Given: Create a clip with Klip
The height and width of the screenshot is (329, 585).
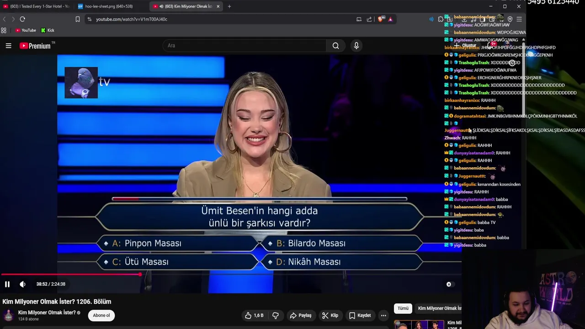Looking at the screenshot, I should coord(330,315).
